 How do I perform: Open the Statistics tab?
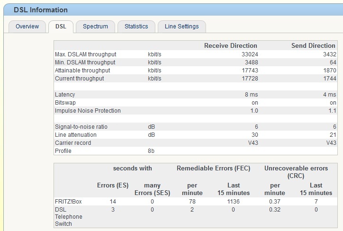click(136, 27)
